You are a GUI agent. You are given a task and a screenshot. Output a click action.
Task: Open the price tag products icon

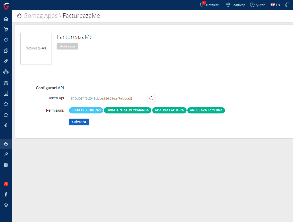(6, 40)
